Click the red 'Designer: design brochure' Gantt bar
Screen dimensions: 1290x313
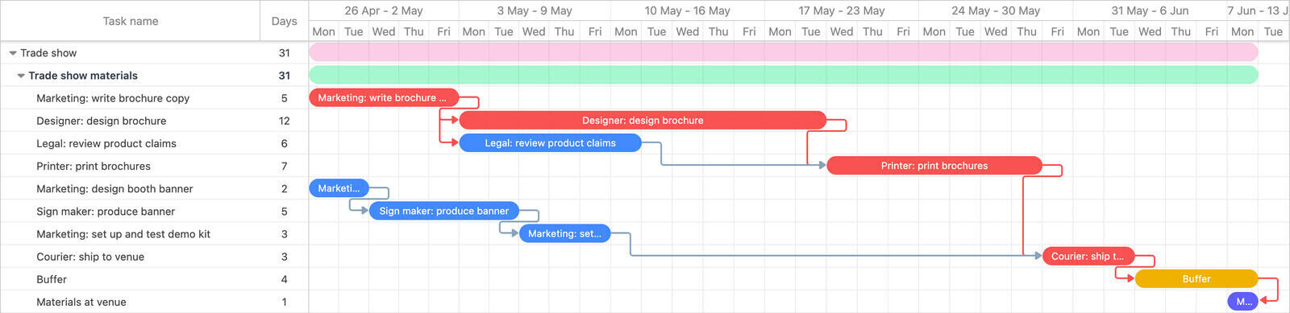643,120
